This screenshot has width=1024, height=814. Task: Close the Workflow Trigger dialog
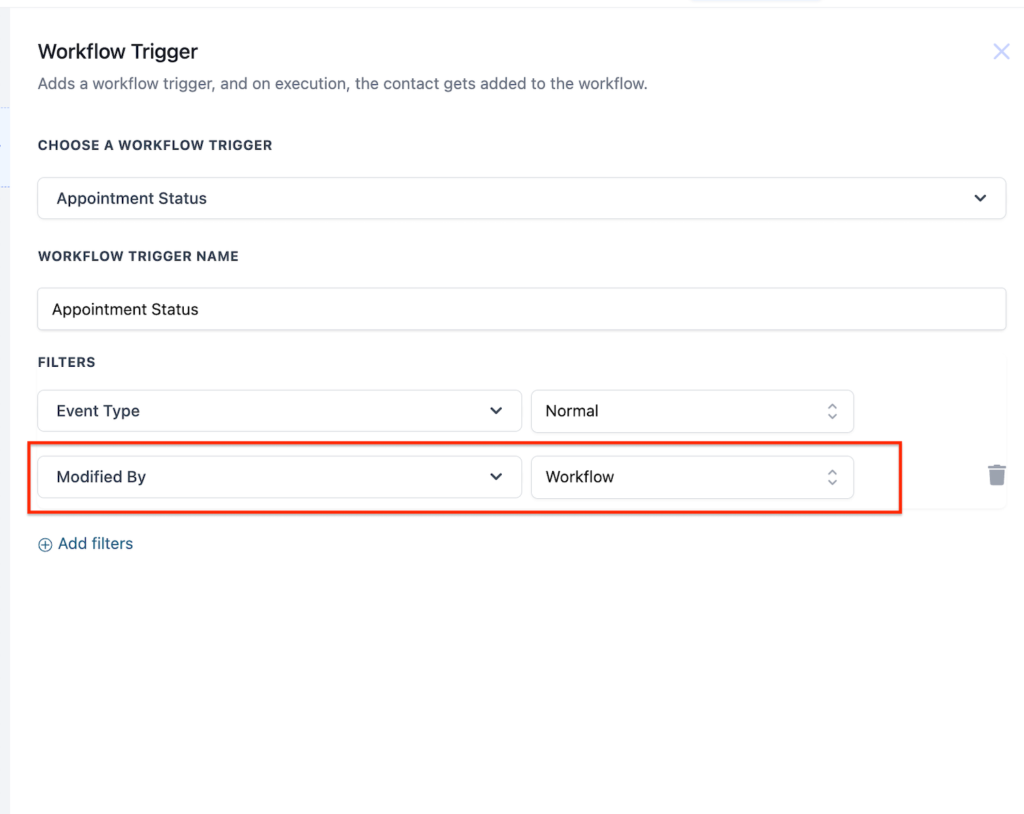tap(1001, 51)
